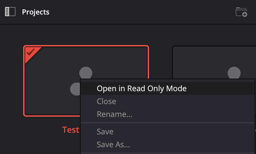Click the new project folder icon
Viewport: 256px width, 154px height.
click(x=241, y=12)
